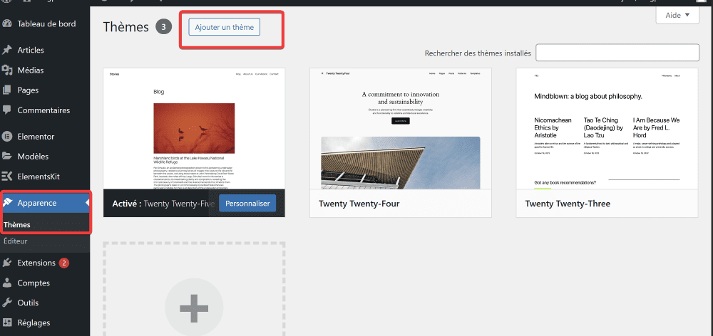
Task: Open the Outils wrench icon
Action: pos(7,303)
